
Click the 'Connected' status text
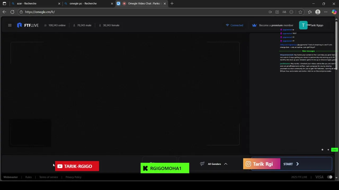click(237, 25)
